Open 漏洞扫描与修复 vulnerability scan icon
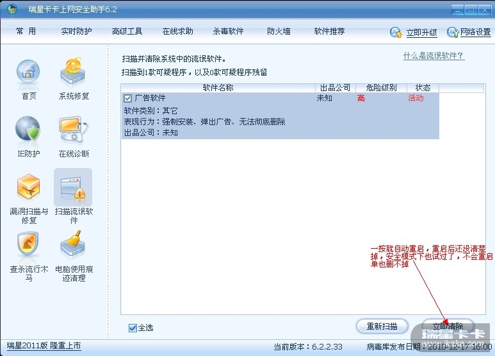This screenshot has width=495, height=356. 28,187
